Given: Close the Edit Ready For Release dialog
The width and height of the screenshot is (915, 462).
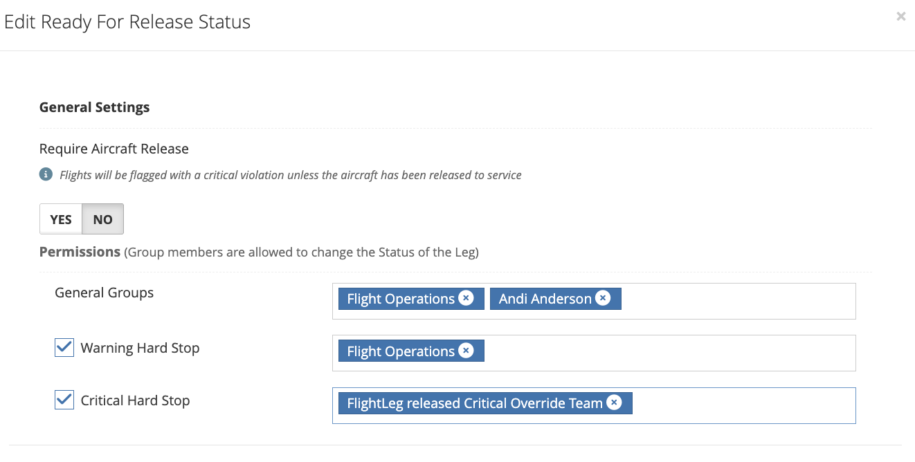Looking at the screenshot, I should [x=900, y=17].
